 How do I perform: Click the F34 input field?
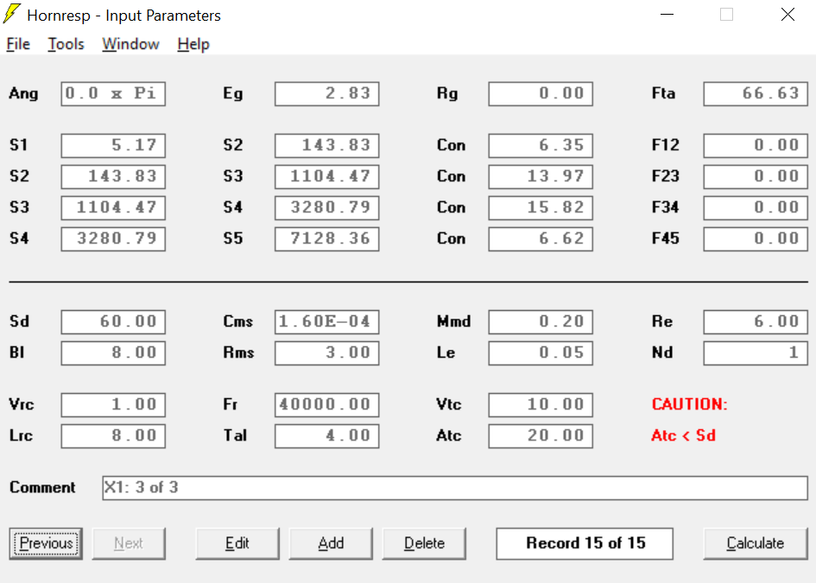[756, 207]
